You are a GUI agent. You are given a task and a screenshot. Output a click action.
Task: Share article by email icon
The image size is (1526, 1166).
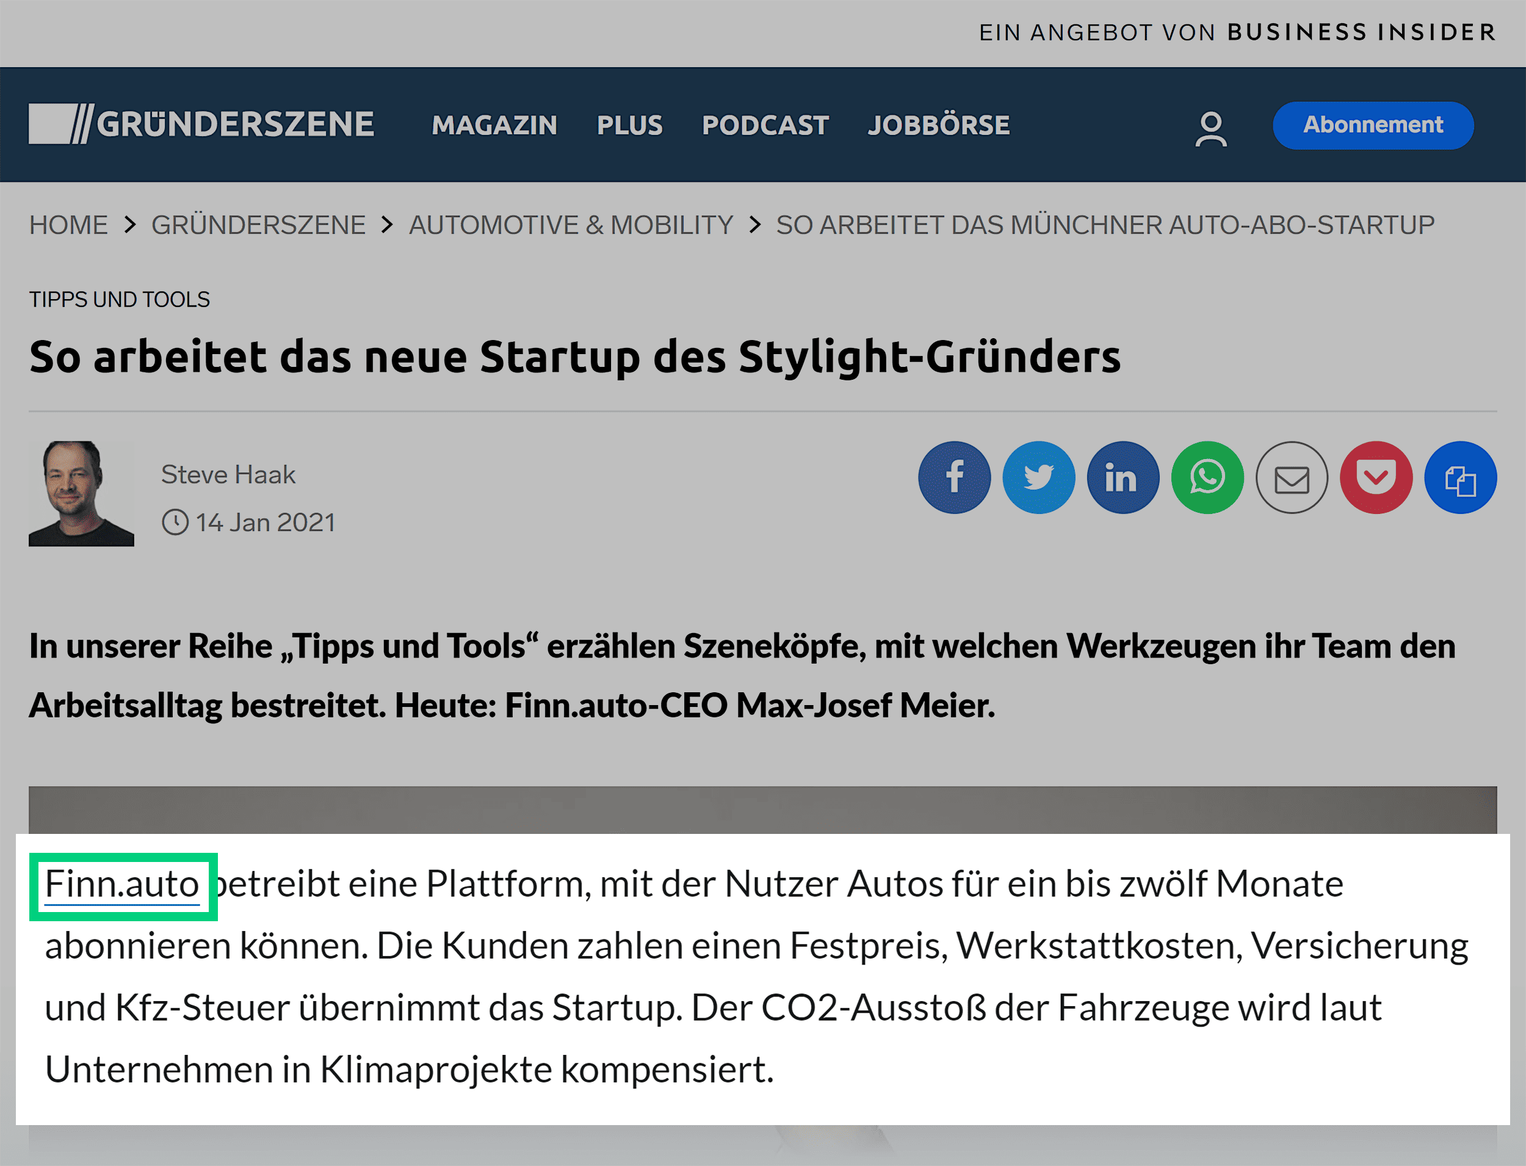pyautogui.click(x=1292, y=477)
